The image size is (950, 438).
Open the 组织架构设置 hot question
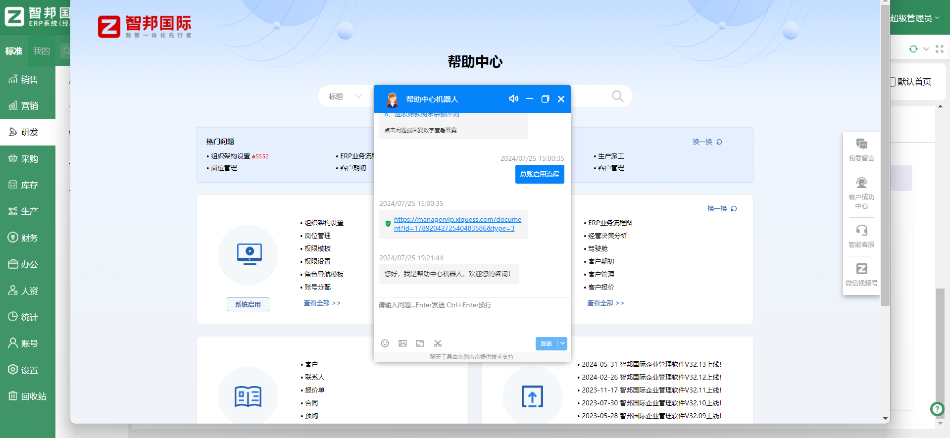coord(231,156)
